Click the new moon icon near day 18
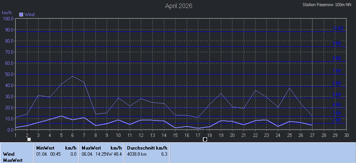The image size is (356, 163). click(x=205, y=139)
